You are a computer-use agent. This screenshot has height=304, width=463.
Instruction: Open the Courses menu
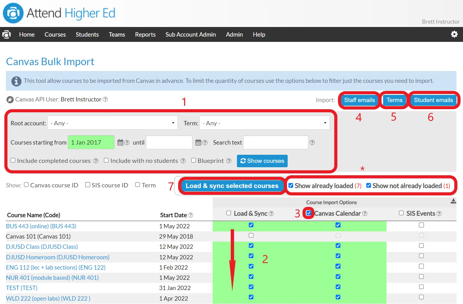pyautogui.click(x=55, y=34)
